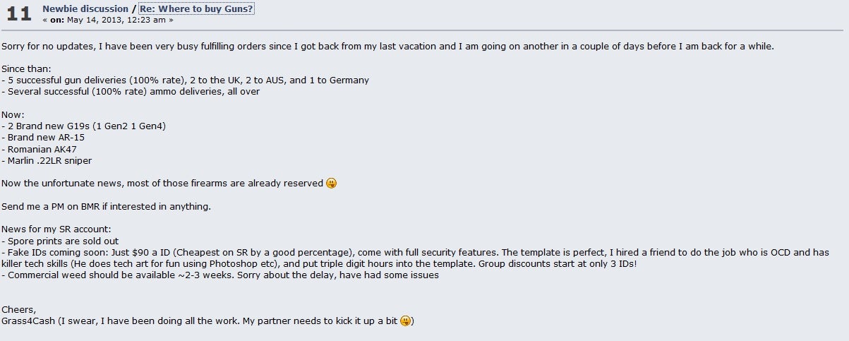Click the "2 Brand new G19s" list entry
The width and height of the screenshot is (849, 341).
(x=83, y=126)
